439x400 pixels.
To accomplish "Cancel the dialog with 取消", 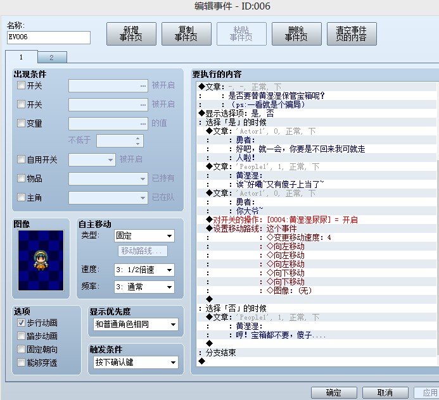I will [385, 392].
